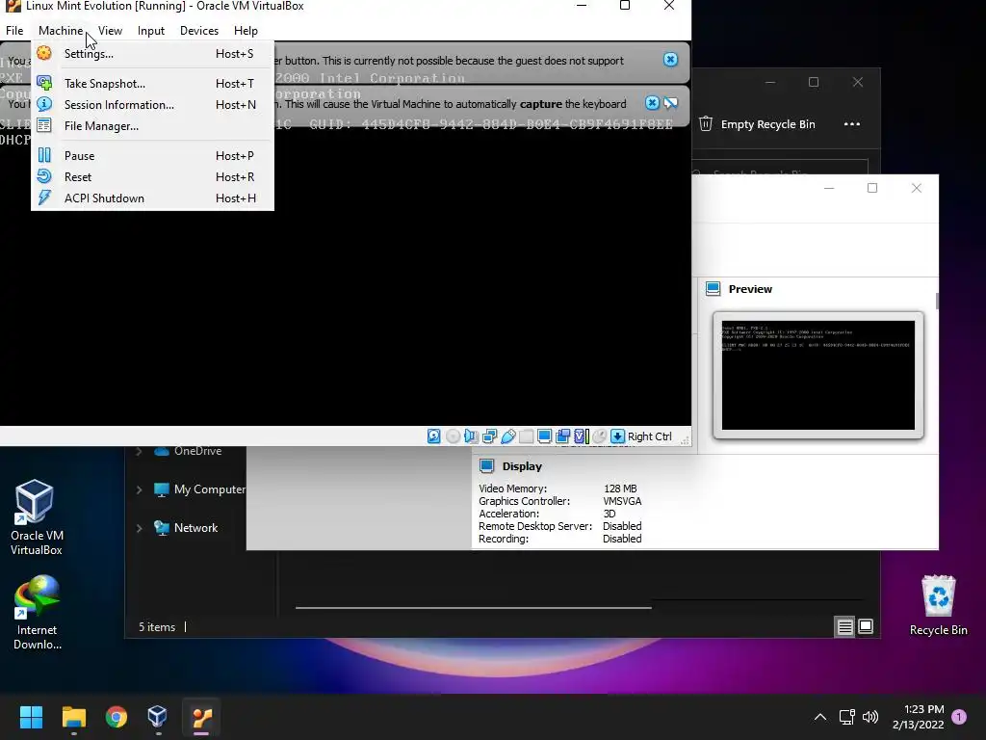Image resolution: width=986 pixels, height=740 pixels.
Task: Open Google Chrome from the taskbar
Action: coord(117,717)
